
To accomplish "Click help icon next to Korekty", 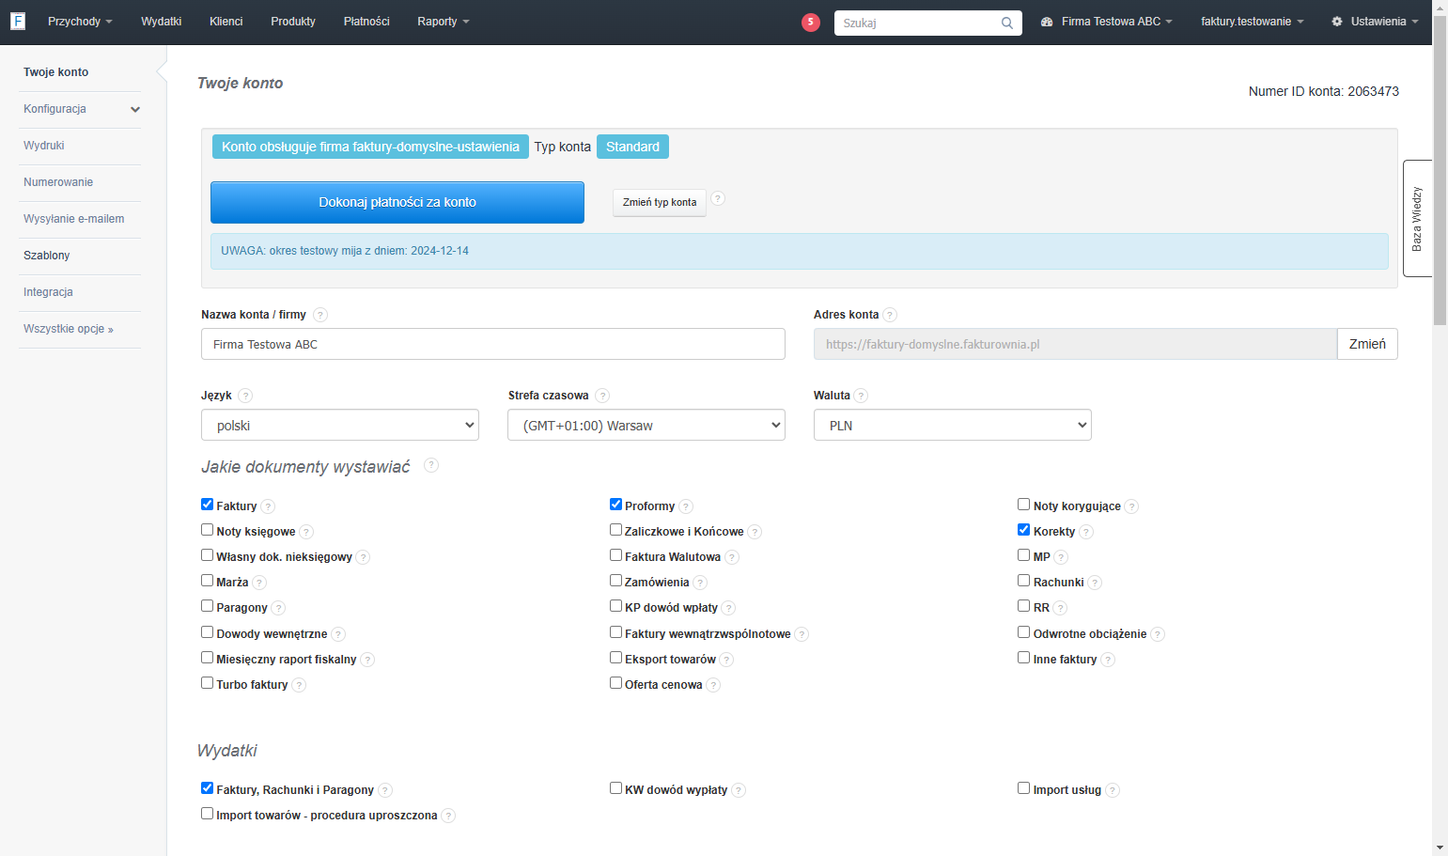I will 1086,532.
